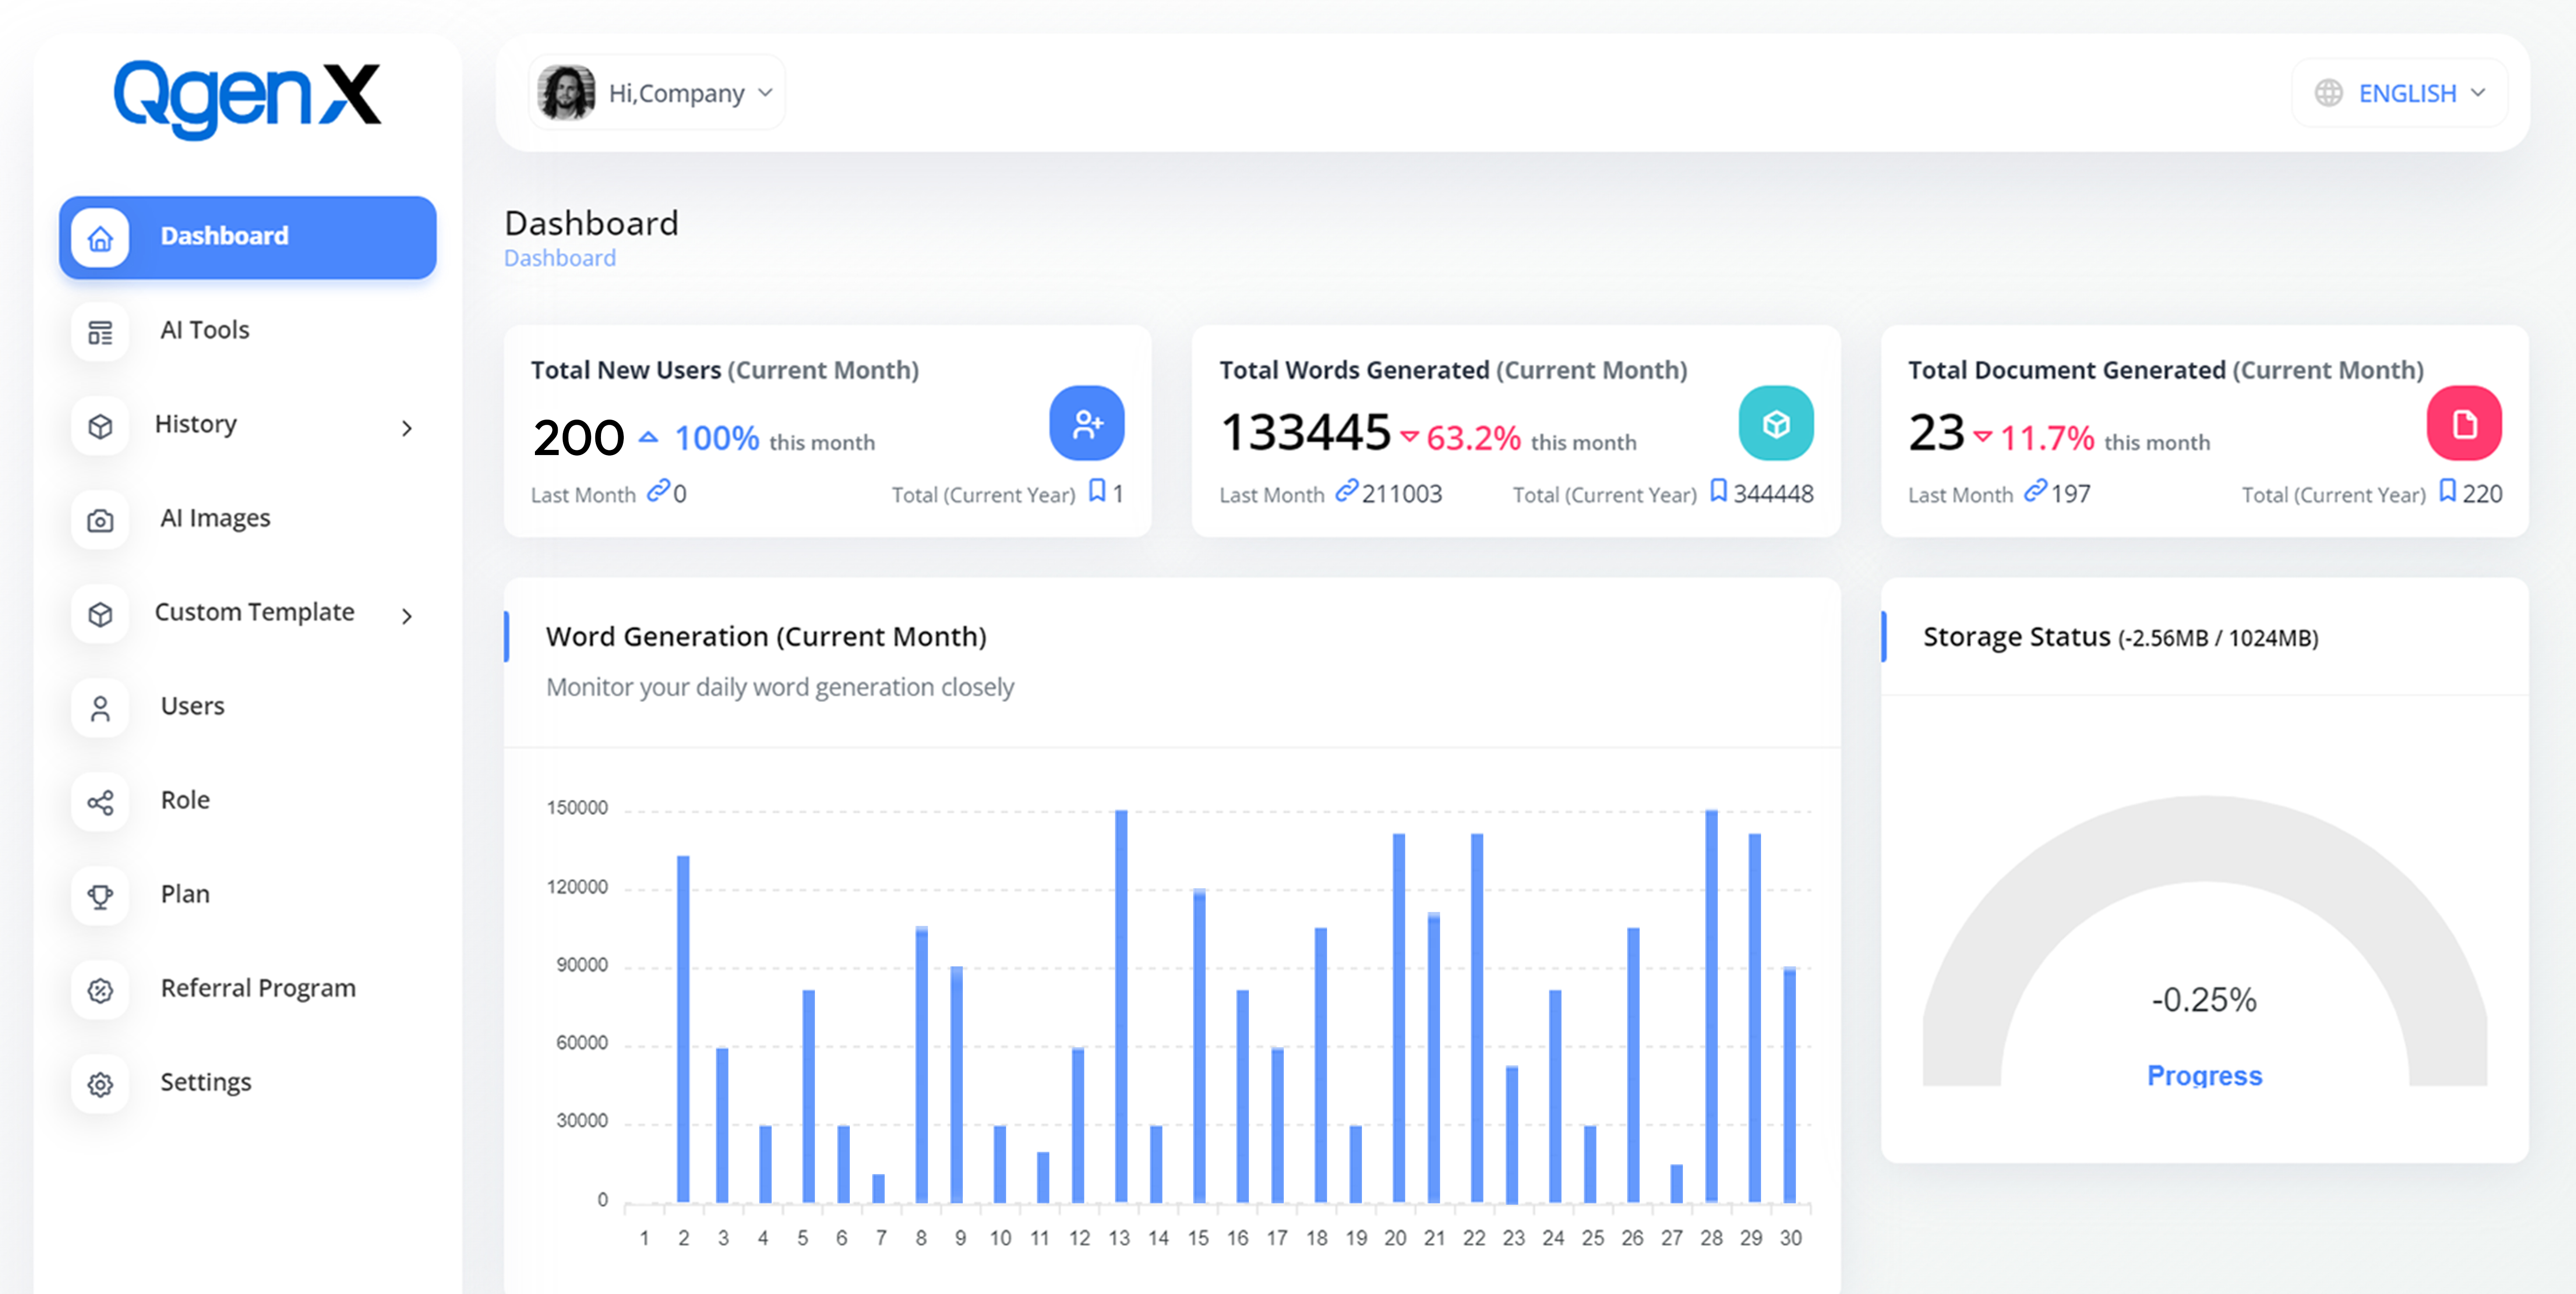Image resolution: width=2576 pixels, height=1294 pixels.
Task: Click the AI Tools layout icon
Action: (x=100, y=332)
